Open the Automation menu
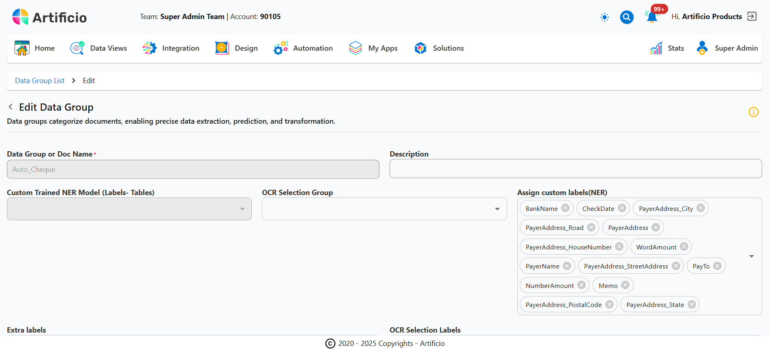Viewport: 769px width, 350px height. (x=303, y=48)
